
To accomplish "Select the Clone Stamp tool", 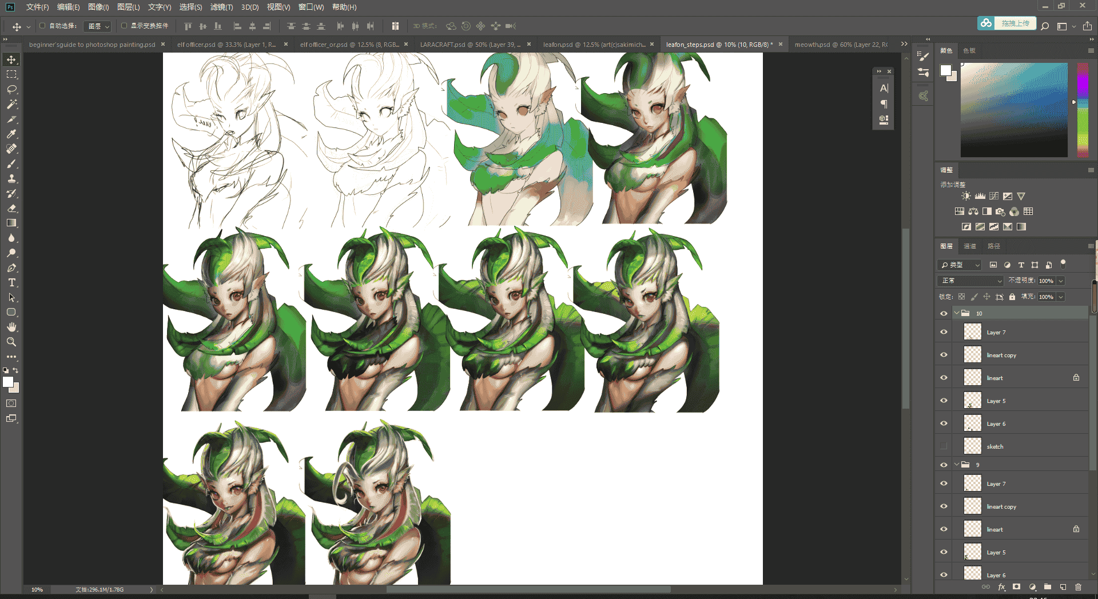I will [11, 178].
